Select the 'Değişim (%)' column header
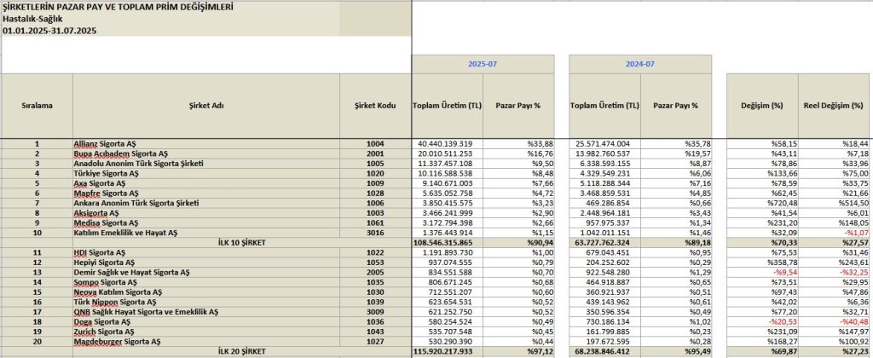This screenshot has height=358, width=873. point(762,106)
